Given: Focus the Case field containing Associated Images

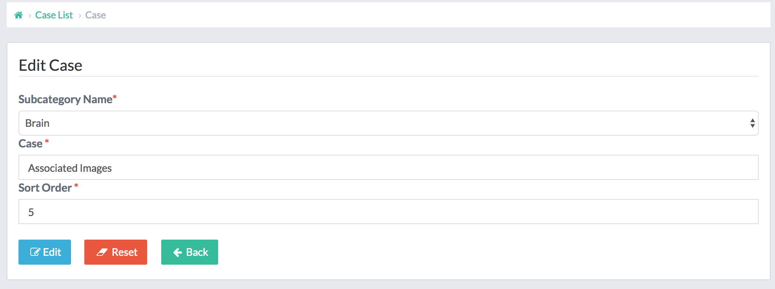Looking at the screenshot, I should [388, 167].
